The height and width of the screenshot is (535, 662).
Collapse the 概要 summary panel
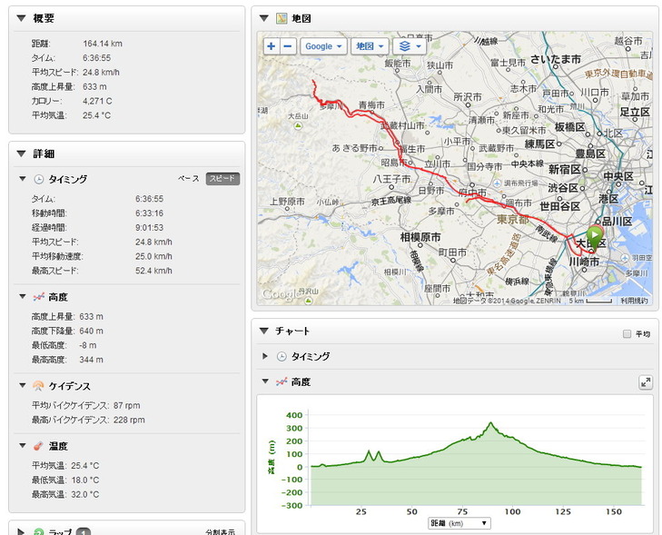pyautogui.click(x=21, y=18)
